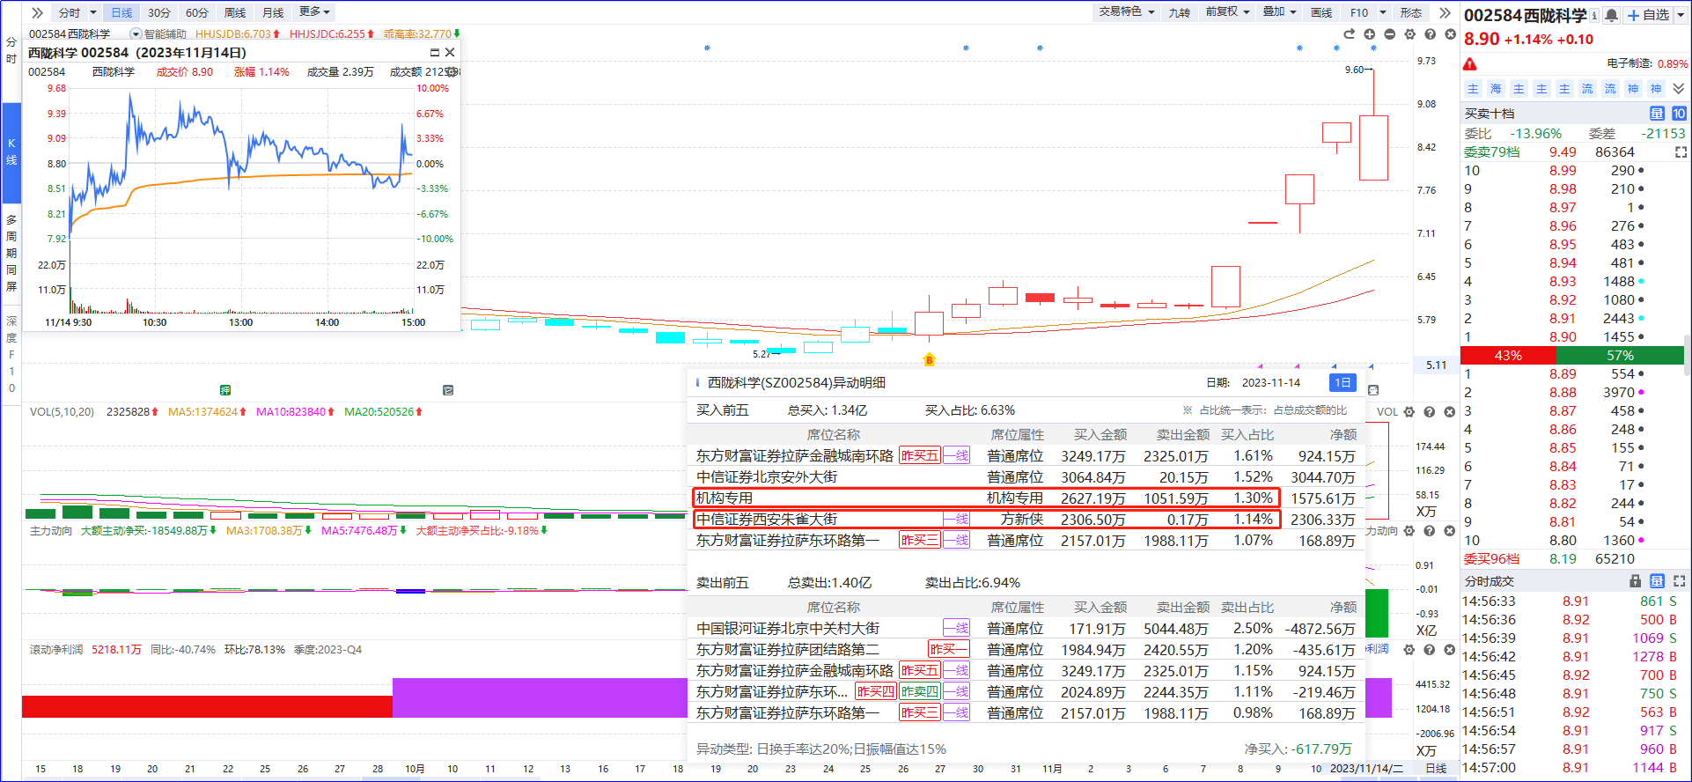Open VOL panel help icon
1692x782 pixels.
click(x=1430, y=412)
